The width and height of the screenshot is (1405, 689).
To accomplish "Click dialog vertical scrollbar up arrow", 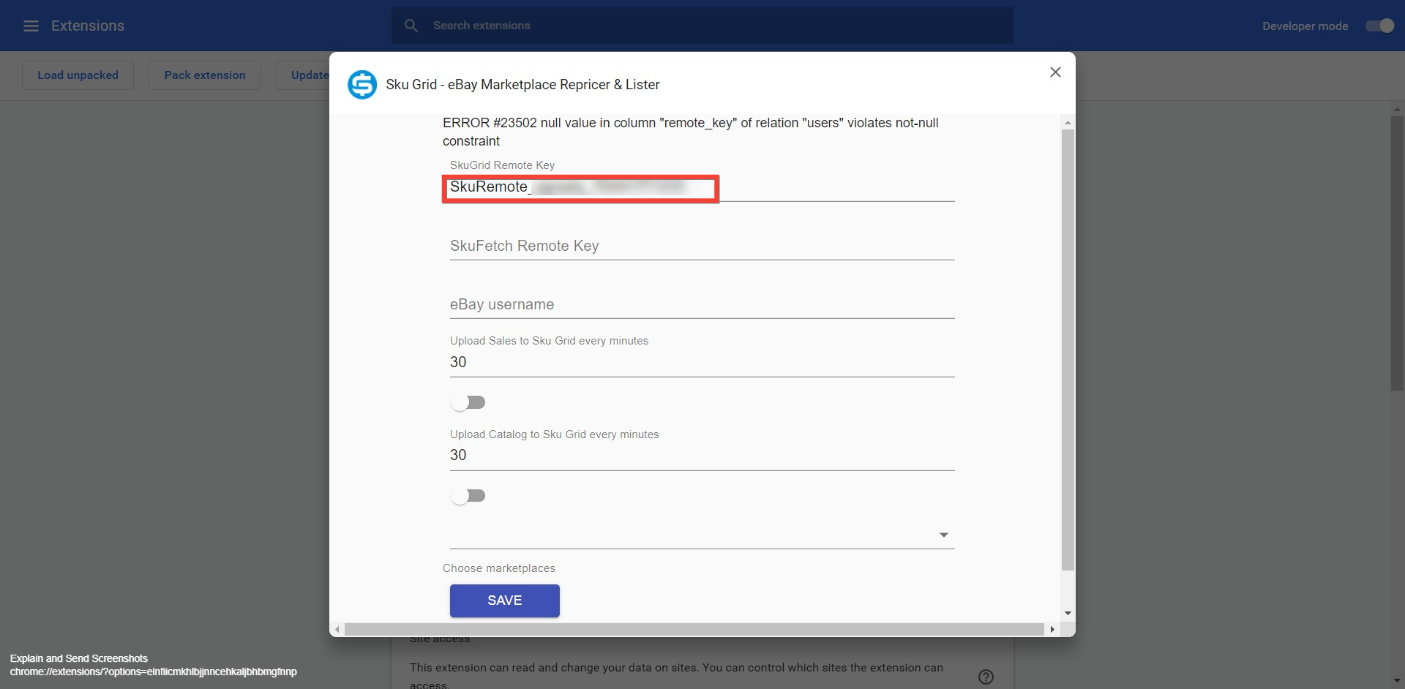I will tap(1068, 122).
